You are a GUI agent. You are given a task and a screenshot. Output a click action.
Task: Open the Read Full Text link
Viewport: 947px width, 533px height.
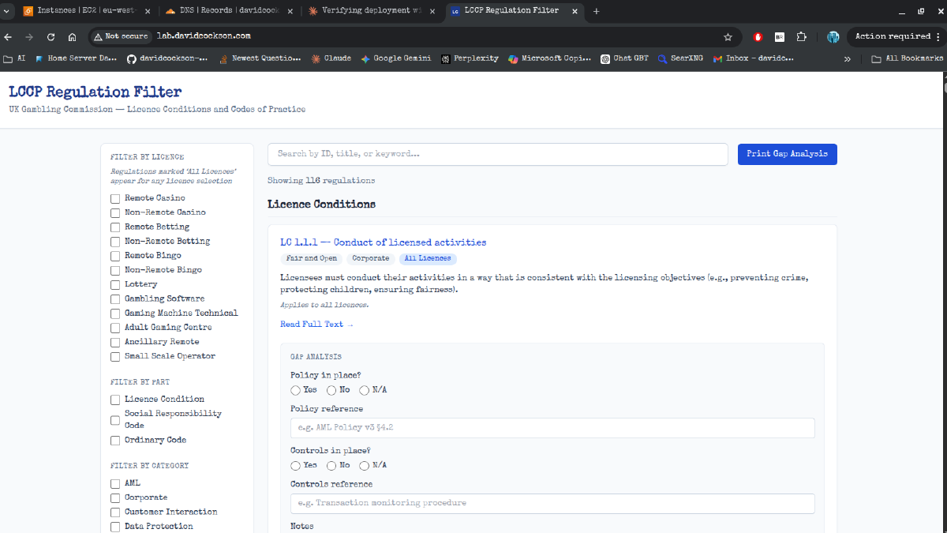pos(316,325)
